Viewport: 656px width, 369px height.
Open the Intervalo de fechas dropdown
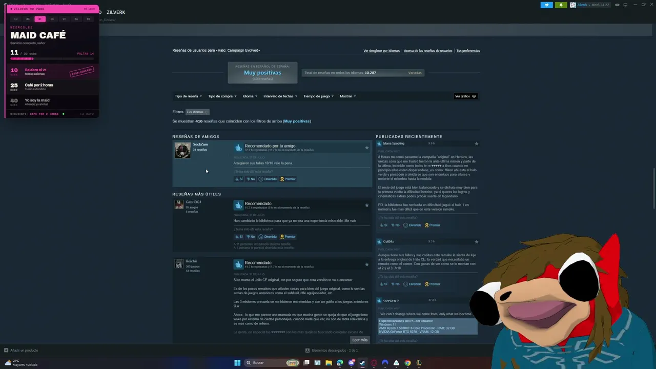click(x=280, y=96)
